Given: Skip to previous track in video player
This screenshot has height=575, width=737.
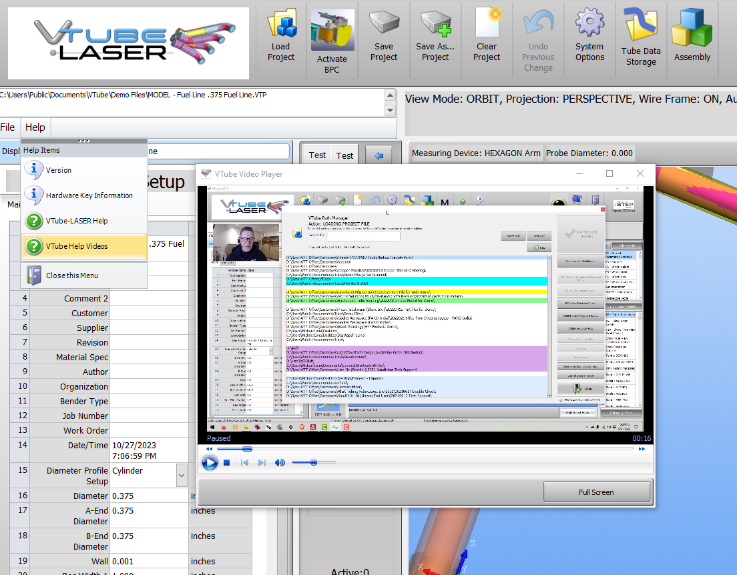Looking at the screenshot, I should tap(244, 463).
